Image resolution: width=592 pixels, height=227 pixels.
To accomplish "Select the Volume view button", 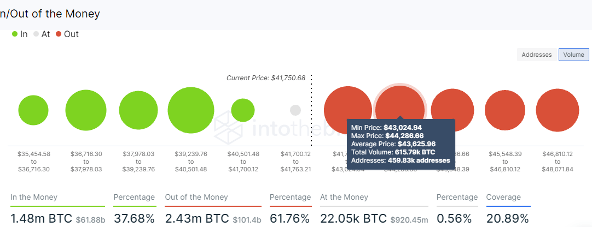I will click(x=573, y=55).
